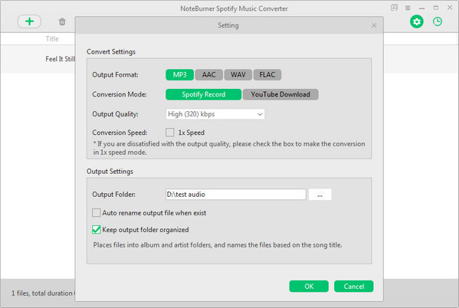This screenshot has height=308, width=459.
Task: Open conversion history clock icon
Action: coord(438,21)
